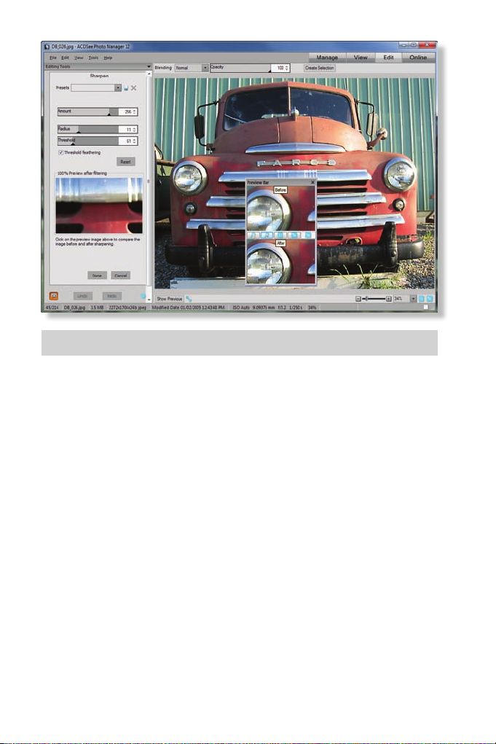This screenshot has width=496, height=744.
Task: Click the Reset button
Action: [126, 162]
